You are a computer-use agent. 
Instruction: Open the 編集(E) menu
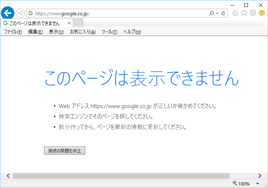click(x=35, y=32)
